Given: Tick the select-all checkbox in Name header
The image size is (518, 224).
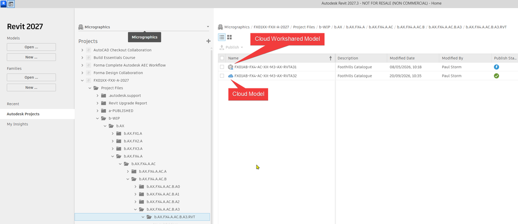Looking at the screenshot, I should pyautogui.click(x=222, y=58).
